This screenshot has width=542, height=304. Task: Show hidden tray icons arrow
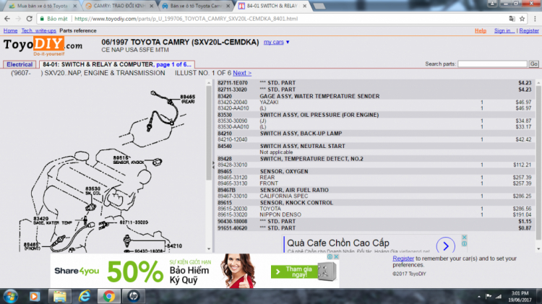click(478, 296)
